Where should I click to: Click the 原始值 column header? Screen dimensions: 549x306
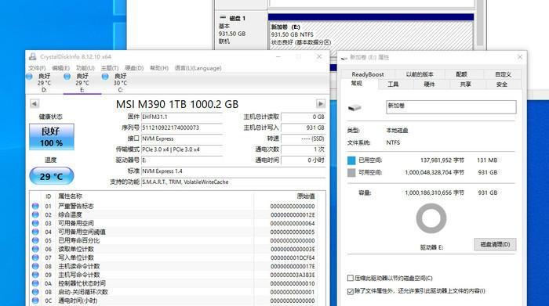tap(306, 196)
